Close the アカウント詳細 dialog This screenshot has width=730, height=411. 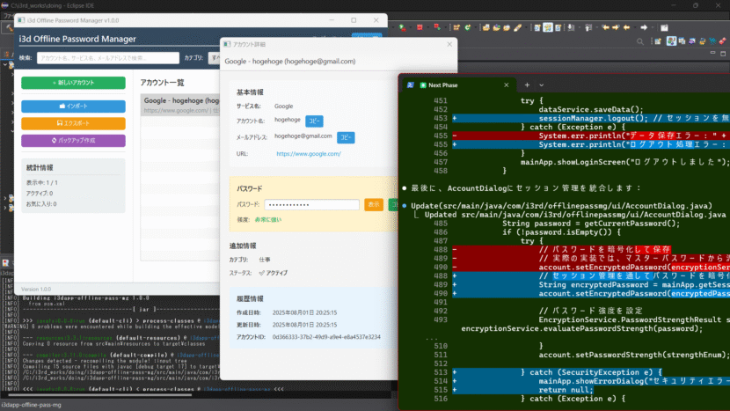(449, 44)
